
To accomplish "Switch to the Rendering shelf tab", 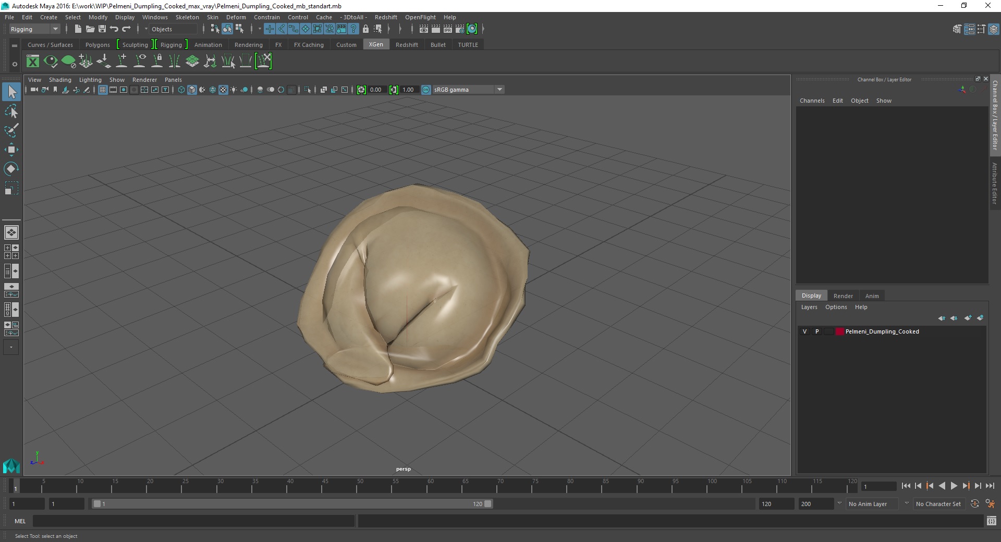I will (x=249, y=45).
